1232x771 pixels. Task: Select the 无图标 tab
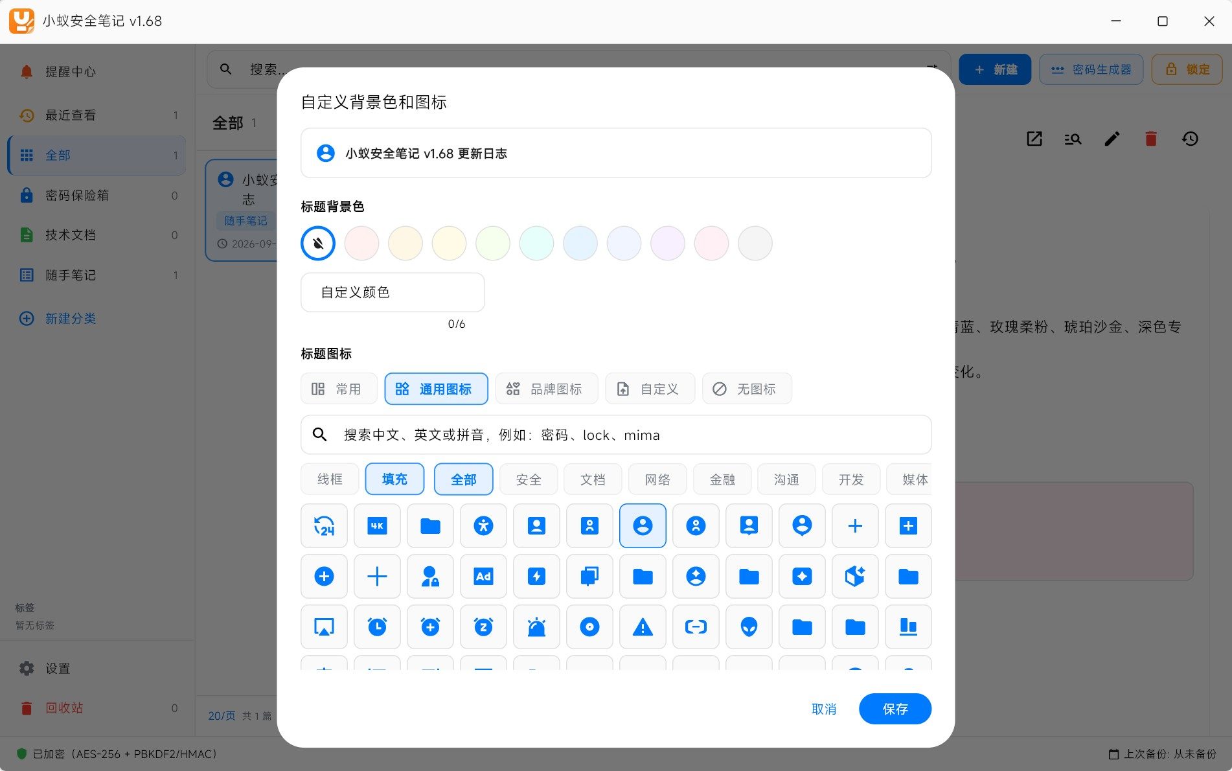[x=747, y=389]
